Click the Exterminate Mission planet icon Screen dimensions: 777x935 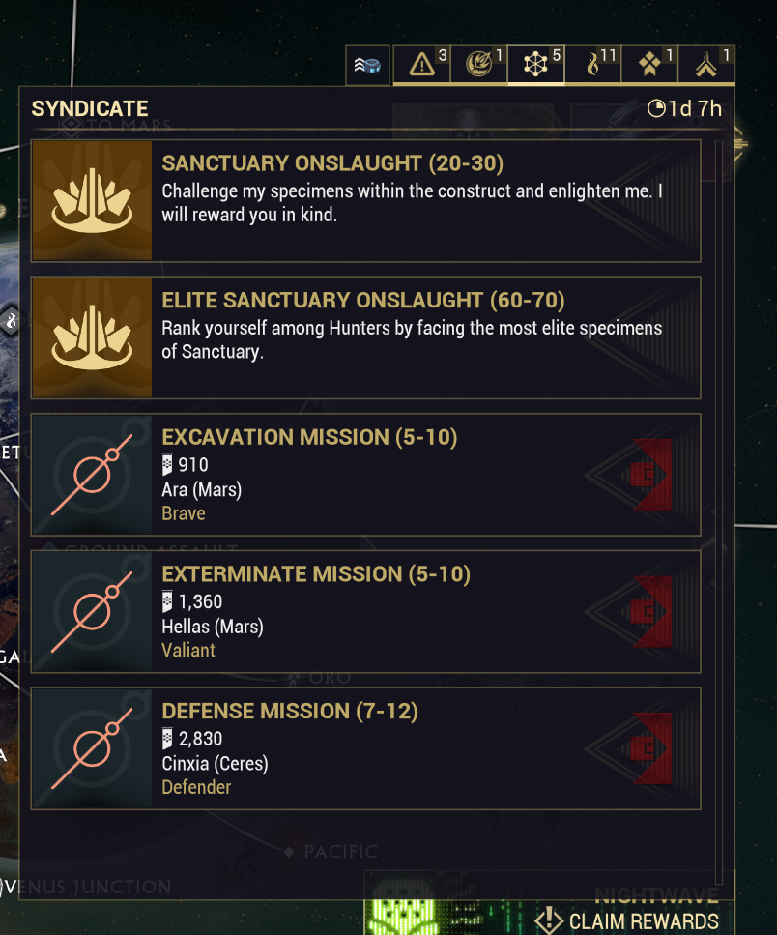(92, 612)
